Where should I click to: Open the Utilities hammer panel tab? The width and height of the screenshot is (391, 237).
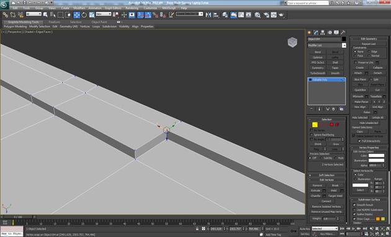click(x=343, y=32)
